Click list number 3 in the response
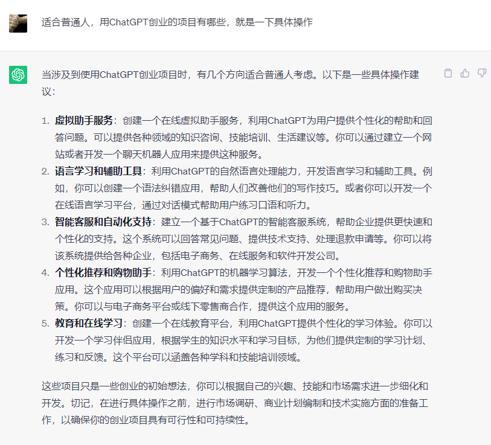Screen dimensions: 491x445 (x=45, y=222)
